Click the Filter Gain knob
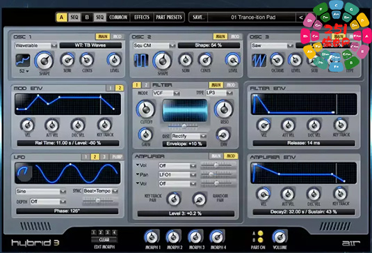This screenshot has height=253, width=372. (x=145, y=135)
